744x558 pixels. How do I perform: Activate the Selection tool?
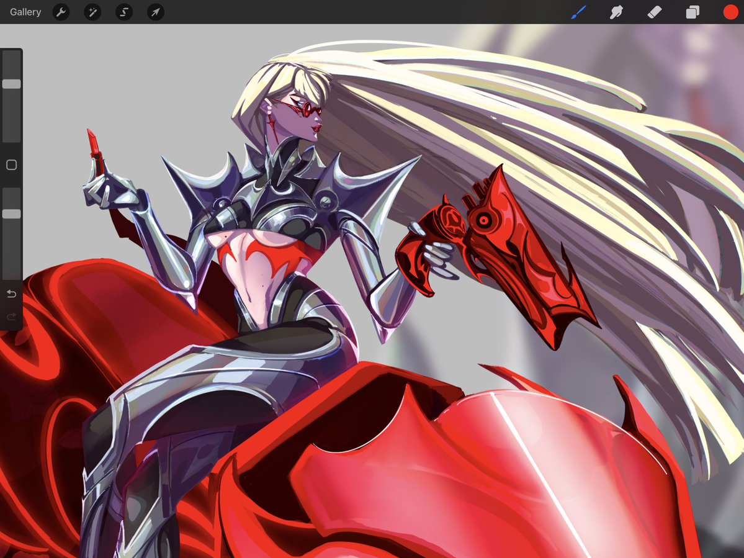(x=124, y=12)
